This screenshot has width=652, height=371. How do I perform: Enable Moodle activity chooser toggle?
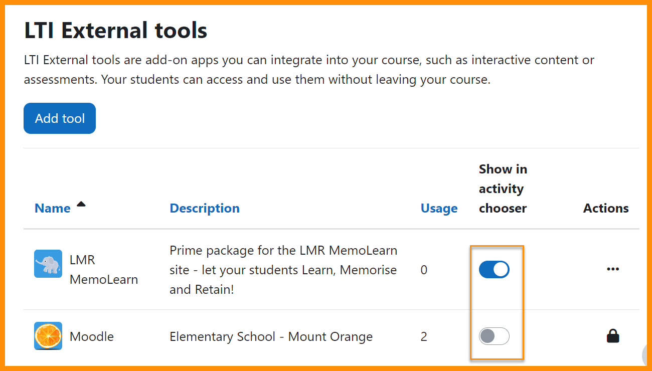click(494, 336)
